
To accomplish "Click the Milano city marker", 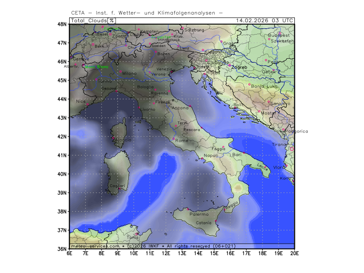I will tap(121, 71).
